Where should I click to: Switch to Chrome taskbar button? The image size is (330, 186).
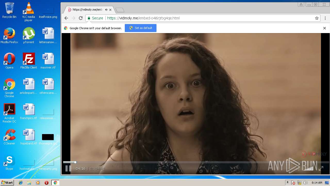pos(55,183)
